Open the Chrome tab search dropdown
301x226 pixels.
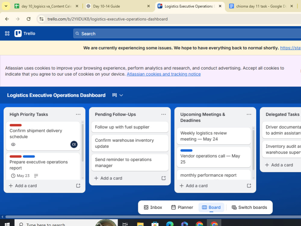[x=6, y=6]
